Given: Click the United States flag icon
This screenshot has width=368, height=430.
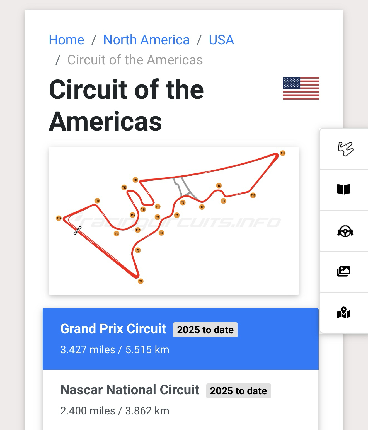Looking at the screenshot, I should [x=301, y=88].
